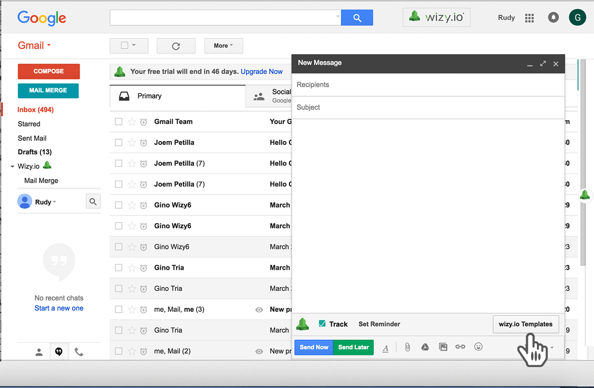Open the More actions dropdown
Screen dimensions: 594x388
(224, 46)
